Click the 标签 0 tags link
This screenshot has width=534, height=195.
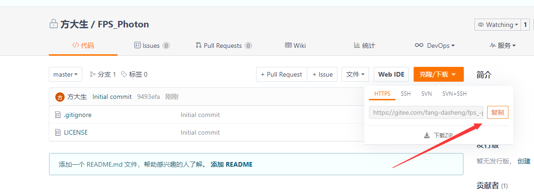(134, 74)
